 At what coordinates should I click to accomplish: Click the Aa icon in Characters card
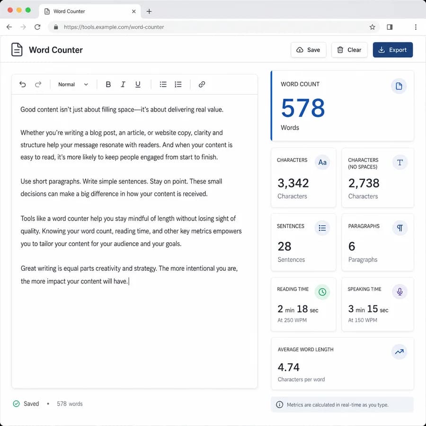[322, 162]
